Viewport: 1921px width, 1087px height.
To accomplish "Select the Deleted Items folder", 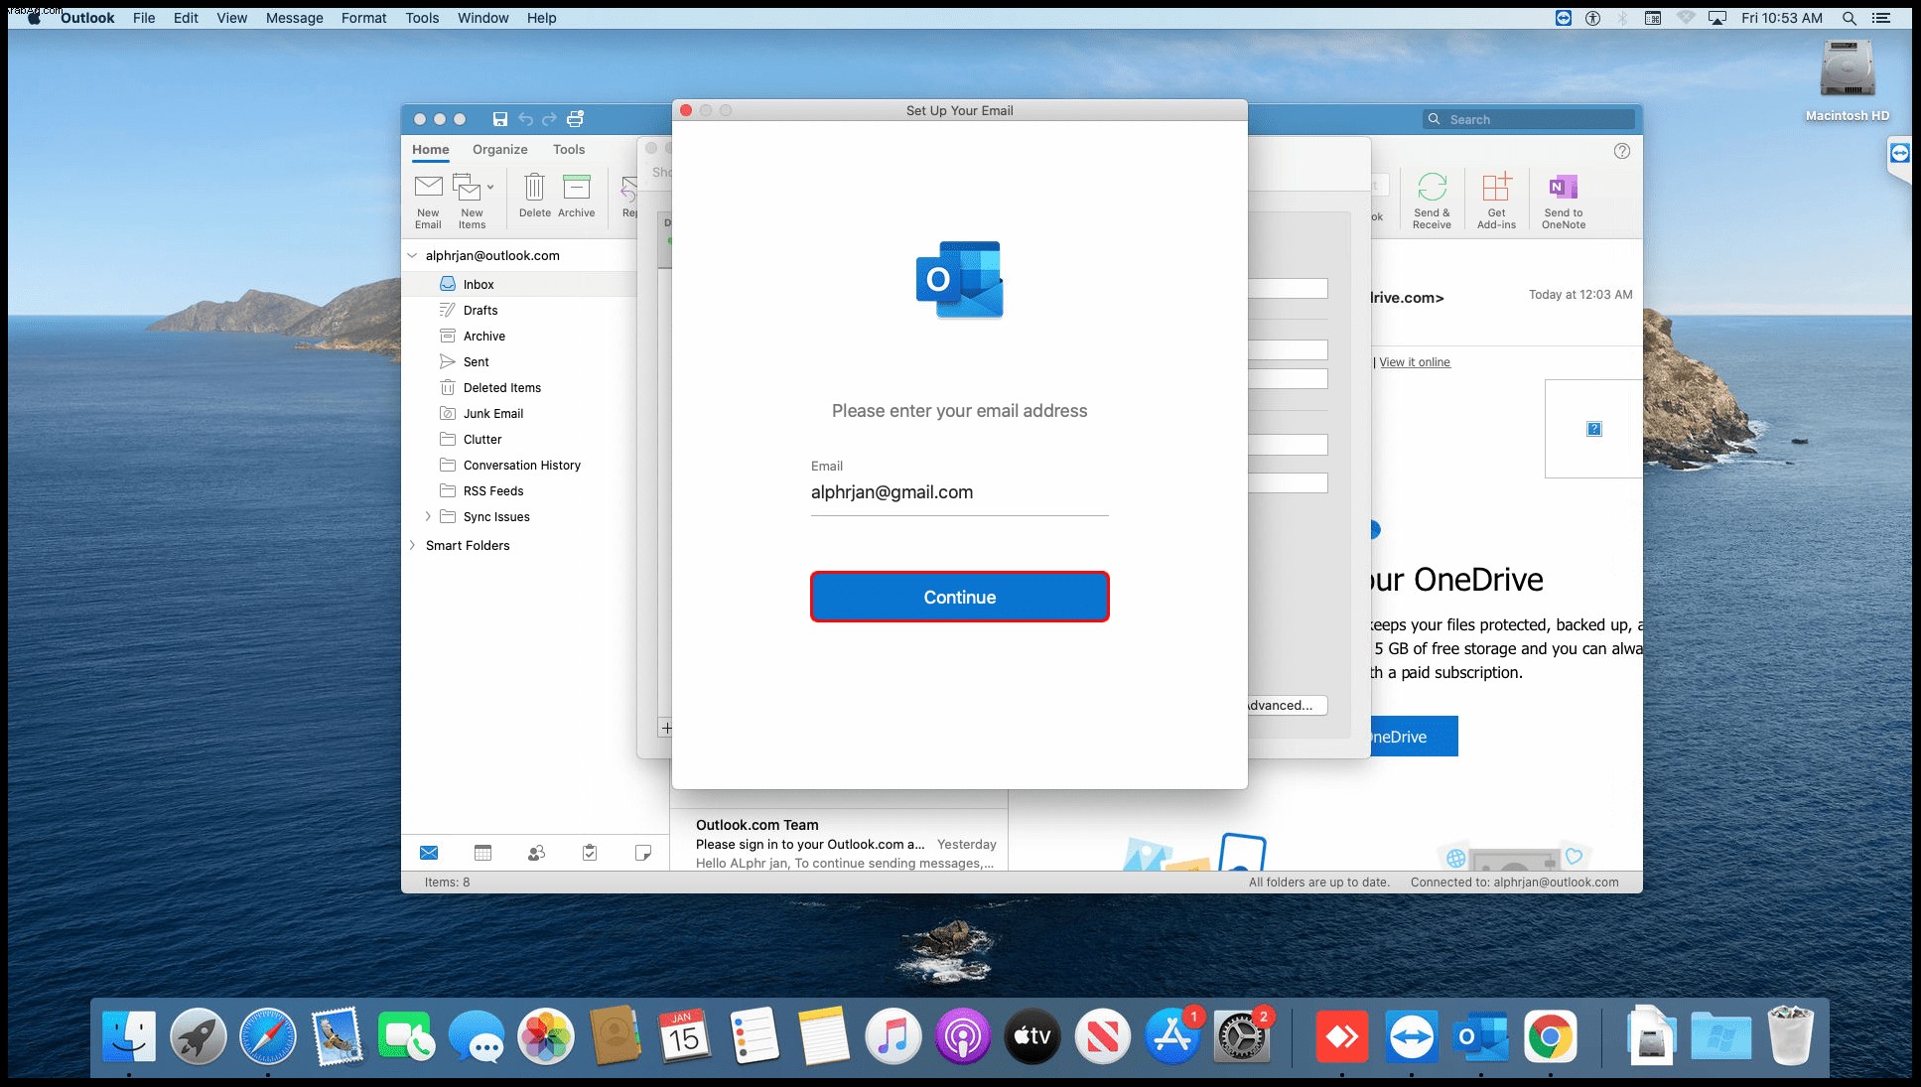I will [x=519, y=387].
